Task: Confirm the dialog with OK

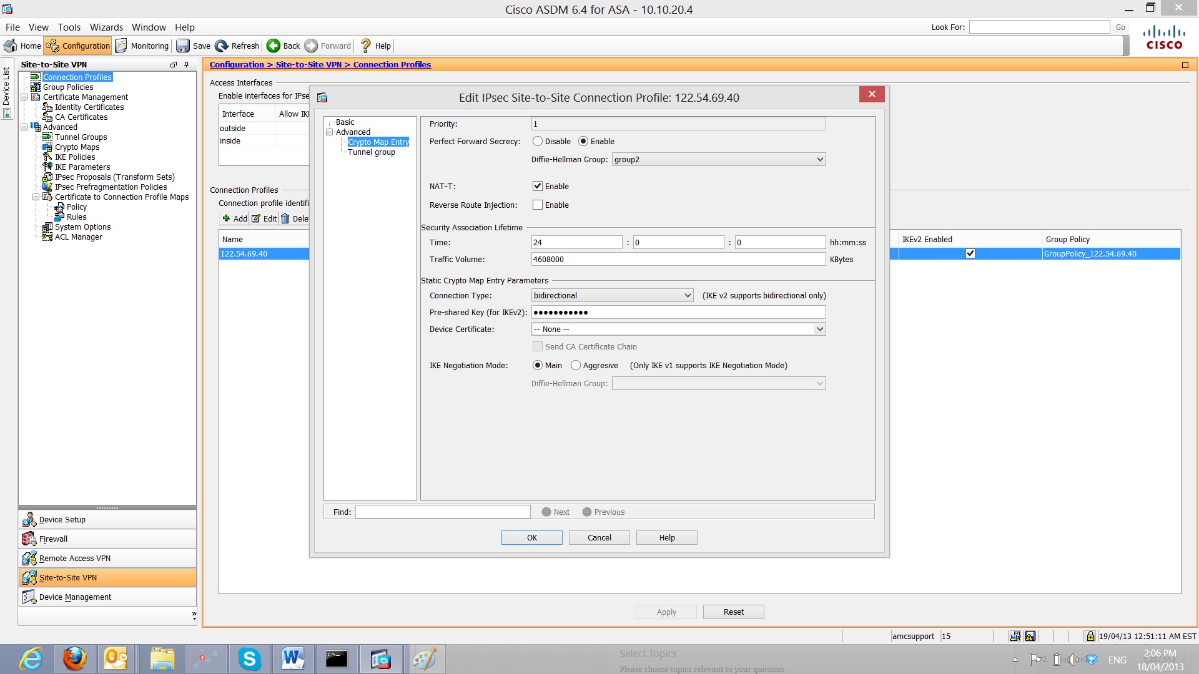Action: [x=532, y=537]
